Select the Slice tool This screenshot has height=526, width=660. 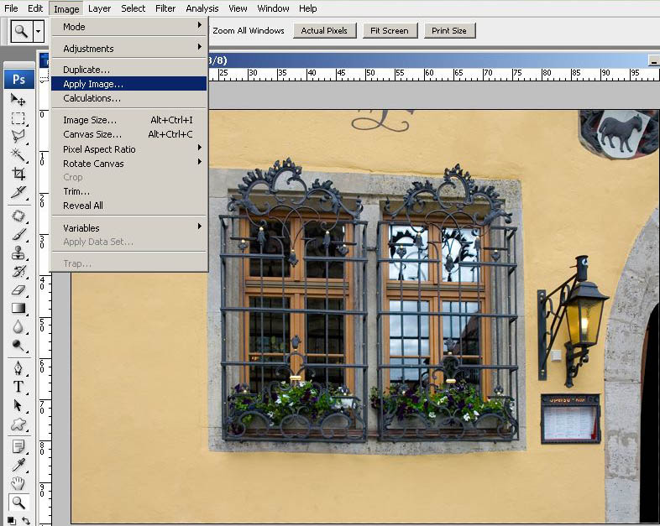click(x=18, y=192)
